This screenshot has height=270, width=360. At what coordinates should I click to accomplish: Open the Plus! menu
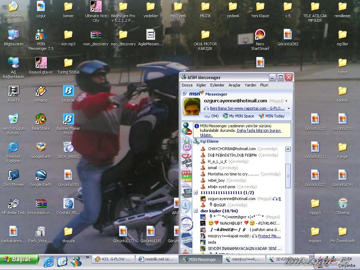(x=264, y=85)
